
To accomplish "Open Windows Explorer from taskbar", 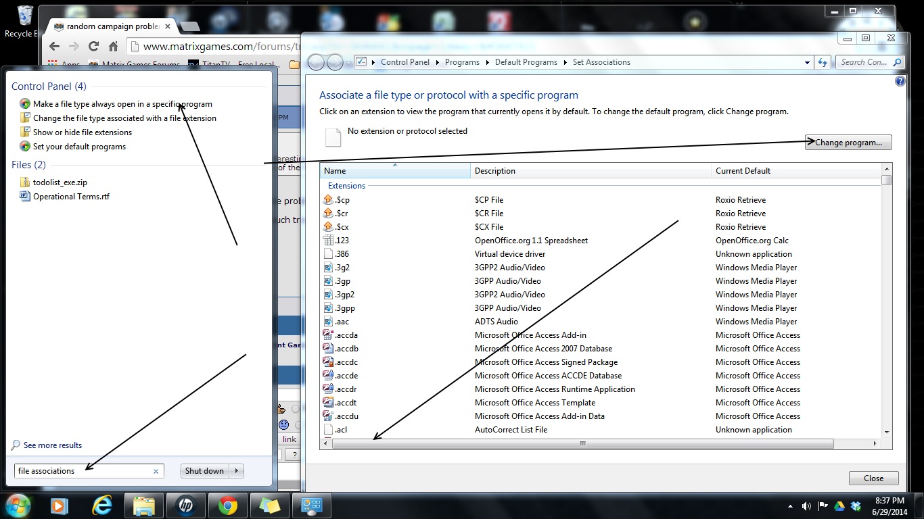I will pyautogui.click(x=144, y=505).
